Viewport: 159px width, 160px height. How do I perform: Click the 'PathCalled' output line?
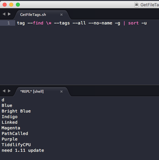pyautogui.click(x=15, y=134)
